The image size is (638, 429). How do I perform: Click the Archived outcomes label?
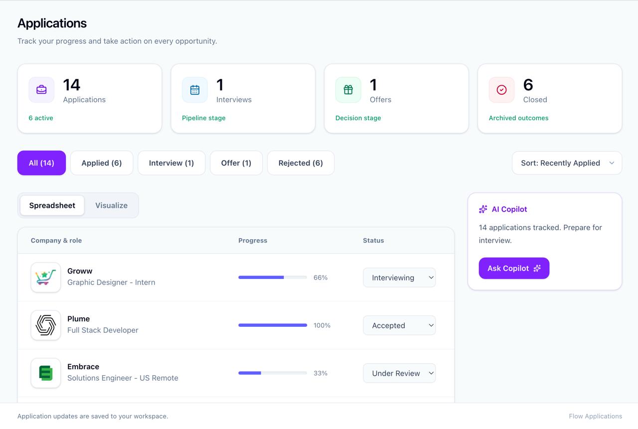(518, 118)
